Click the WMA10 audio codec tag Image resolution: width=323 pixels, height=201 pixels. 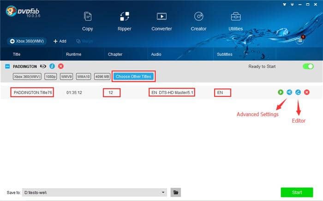tap(84, 77)
